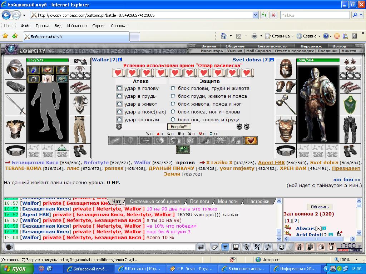The width and height of the screenshot is (366, 274).
Task: Click the Обновить button
Action: 320,207
